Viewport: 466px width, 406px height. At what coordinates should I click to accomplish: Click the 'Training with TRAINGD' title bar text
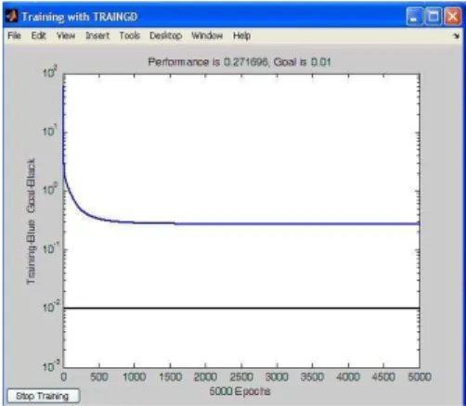[x=80, y=17]
